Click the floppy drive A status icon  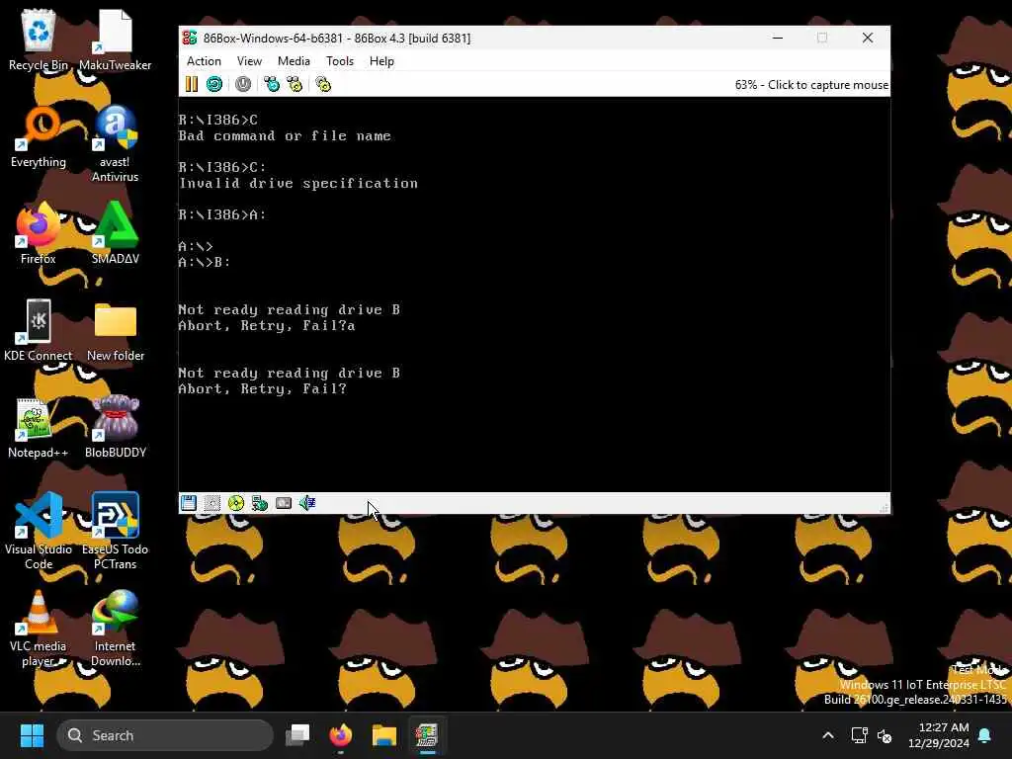[189, 503]
